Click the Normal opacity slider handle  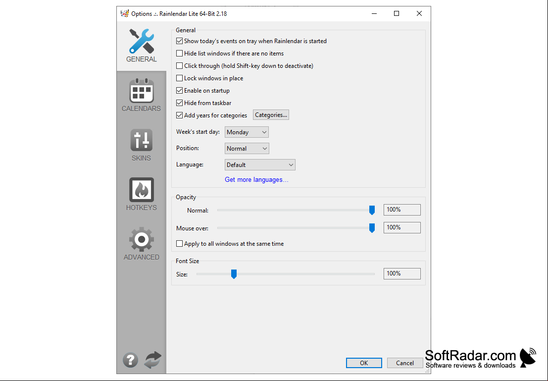click(x=372, y=210)
